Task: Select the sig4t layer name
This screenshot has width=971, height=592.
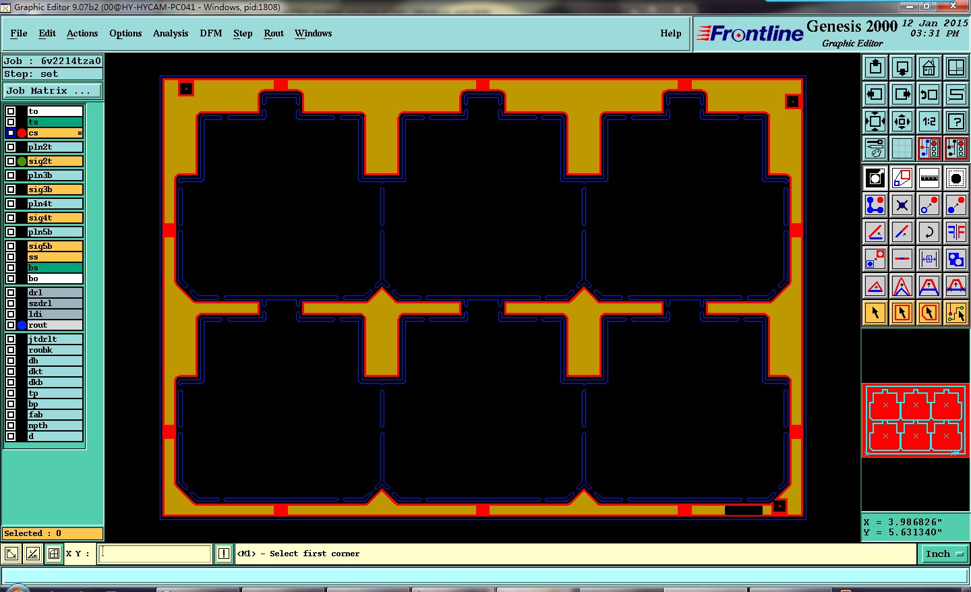Action: pos(55,218)
